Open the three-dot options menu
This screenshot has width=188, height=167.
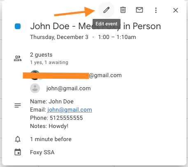[x=156, y=10]
